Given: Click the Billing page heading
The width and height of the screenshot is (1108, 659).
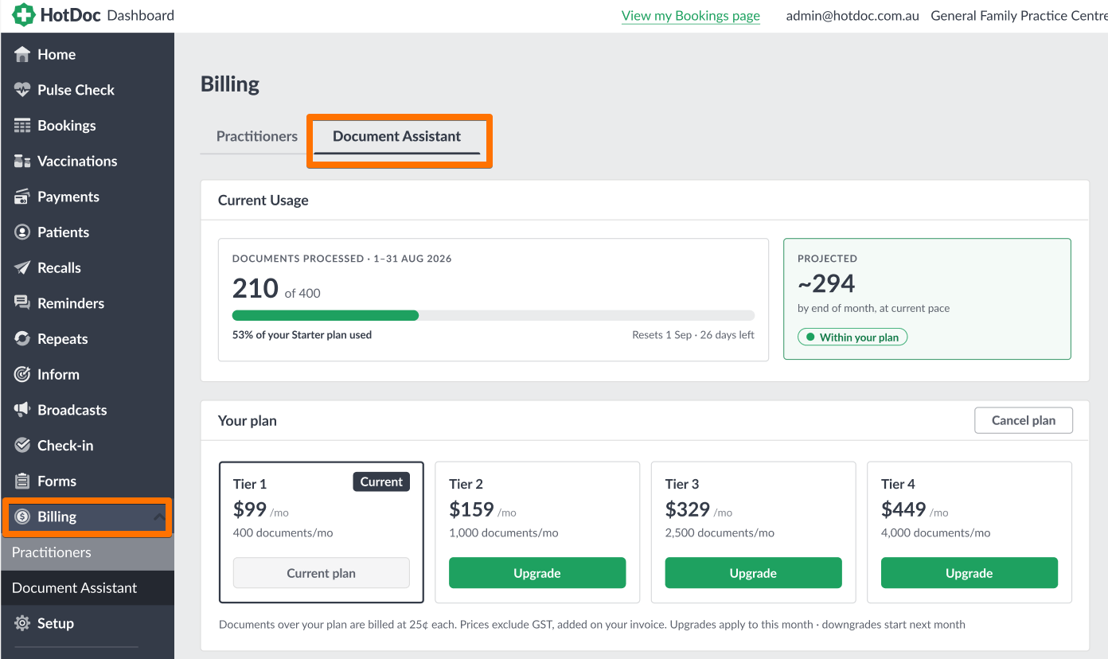Looking at the screenshot, I should tap(230, 84).
